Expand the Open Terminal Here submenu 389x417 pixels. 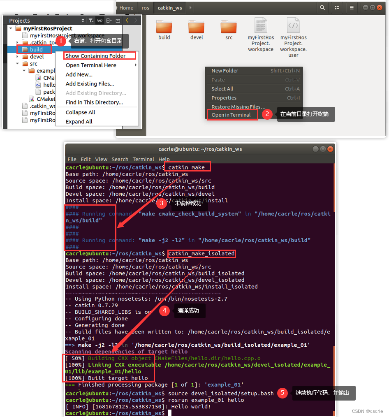coord(91,65)
